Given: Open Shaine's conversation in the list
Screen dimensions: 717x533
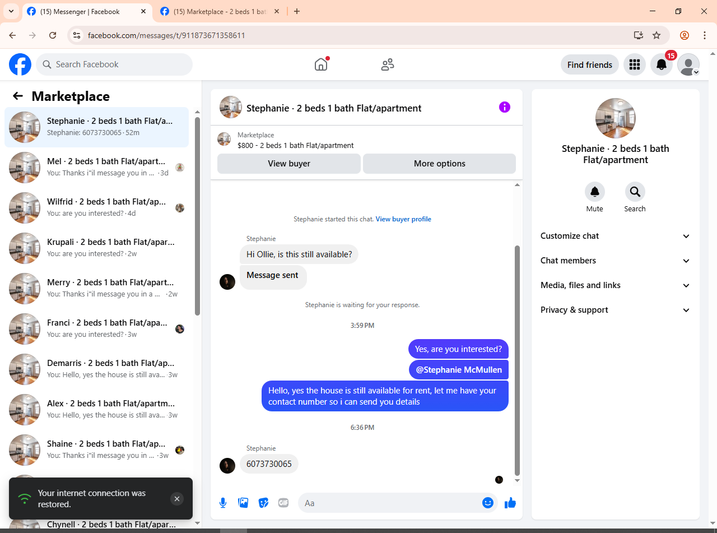Looking at the screenshot, I should pos(97,450).
